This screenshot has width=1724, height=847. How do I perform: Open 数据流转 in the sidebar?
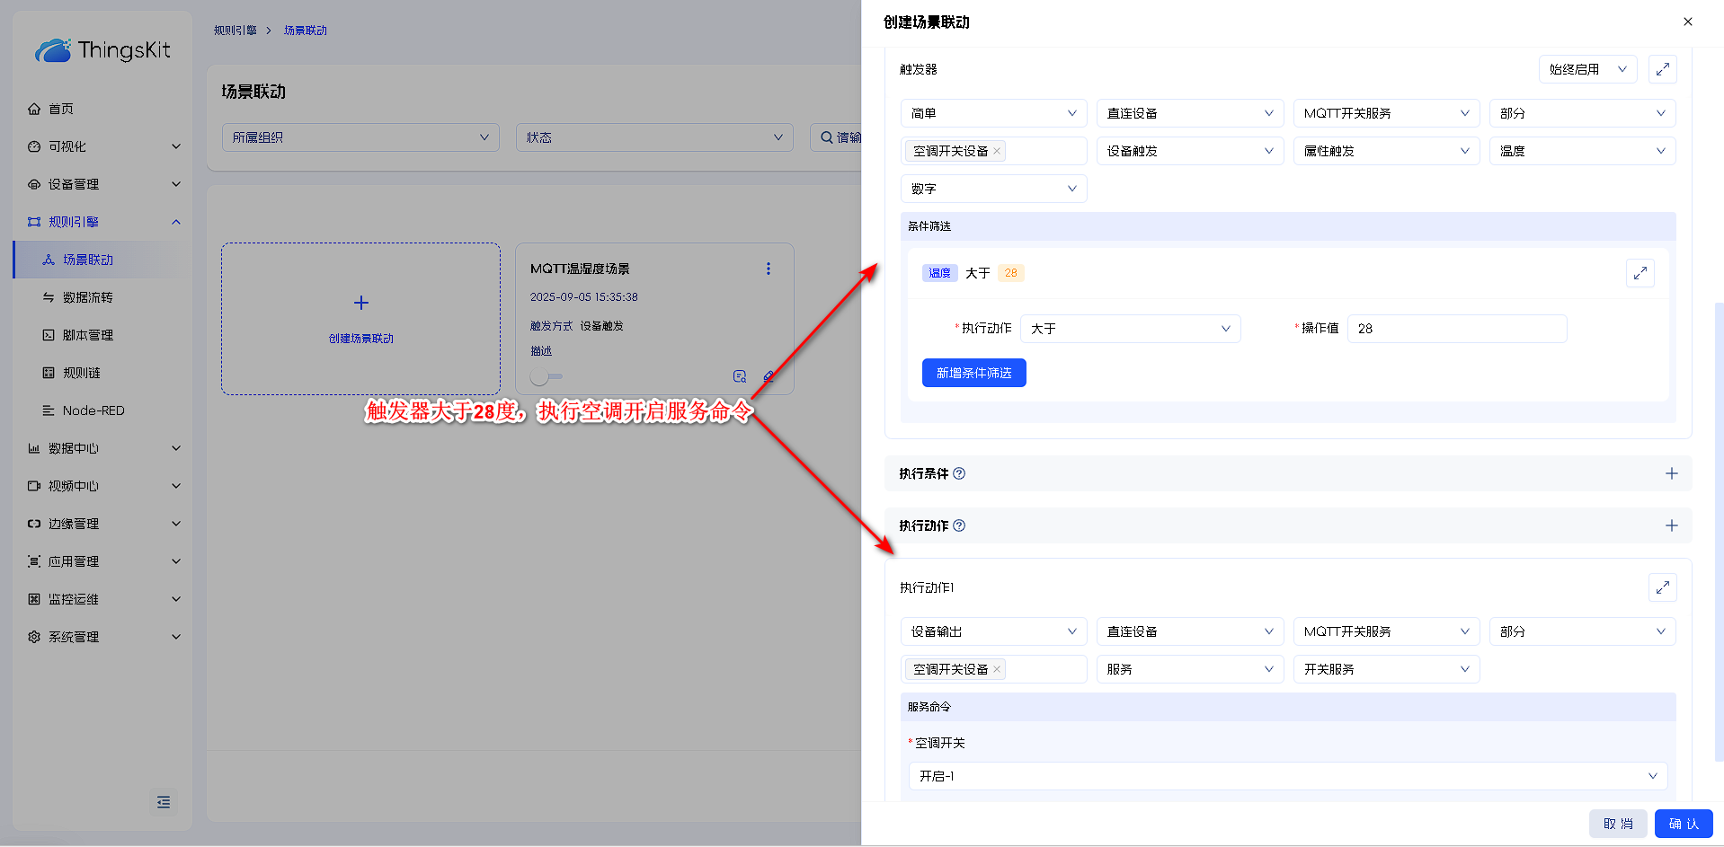87,297
